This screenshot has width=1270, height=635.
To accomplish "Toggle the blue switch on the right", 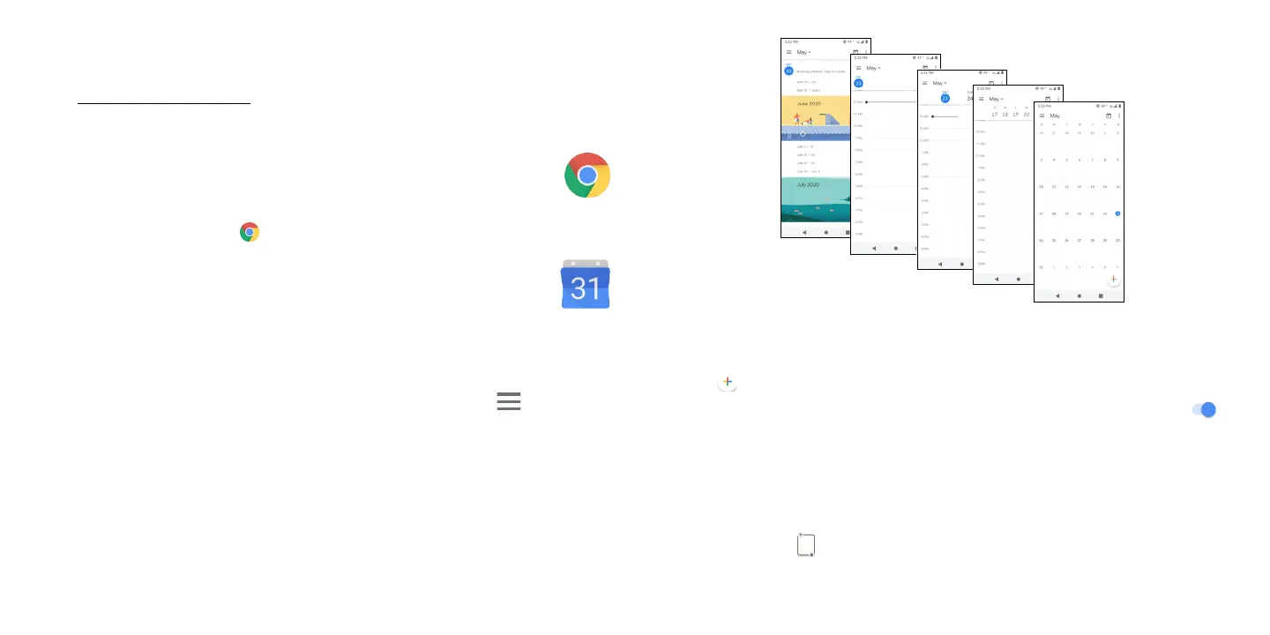I will 1204,409.
